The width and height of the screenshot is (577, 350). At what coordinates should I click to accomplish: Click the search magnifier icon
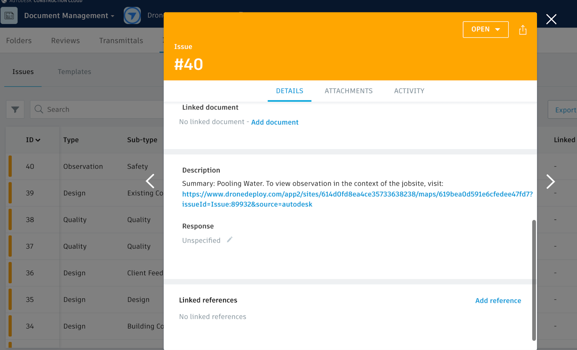tap(39, 109)
